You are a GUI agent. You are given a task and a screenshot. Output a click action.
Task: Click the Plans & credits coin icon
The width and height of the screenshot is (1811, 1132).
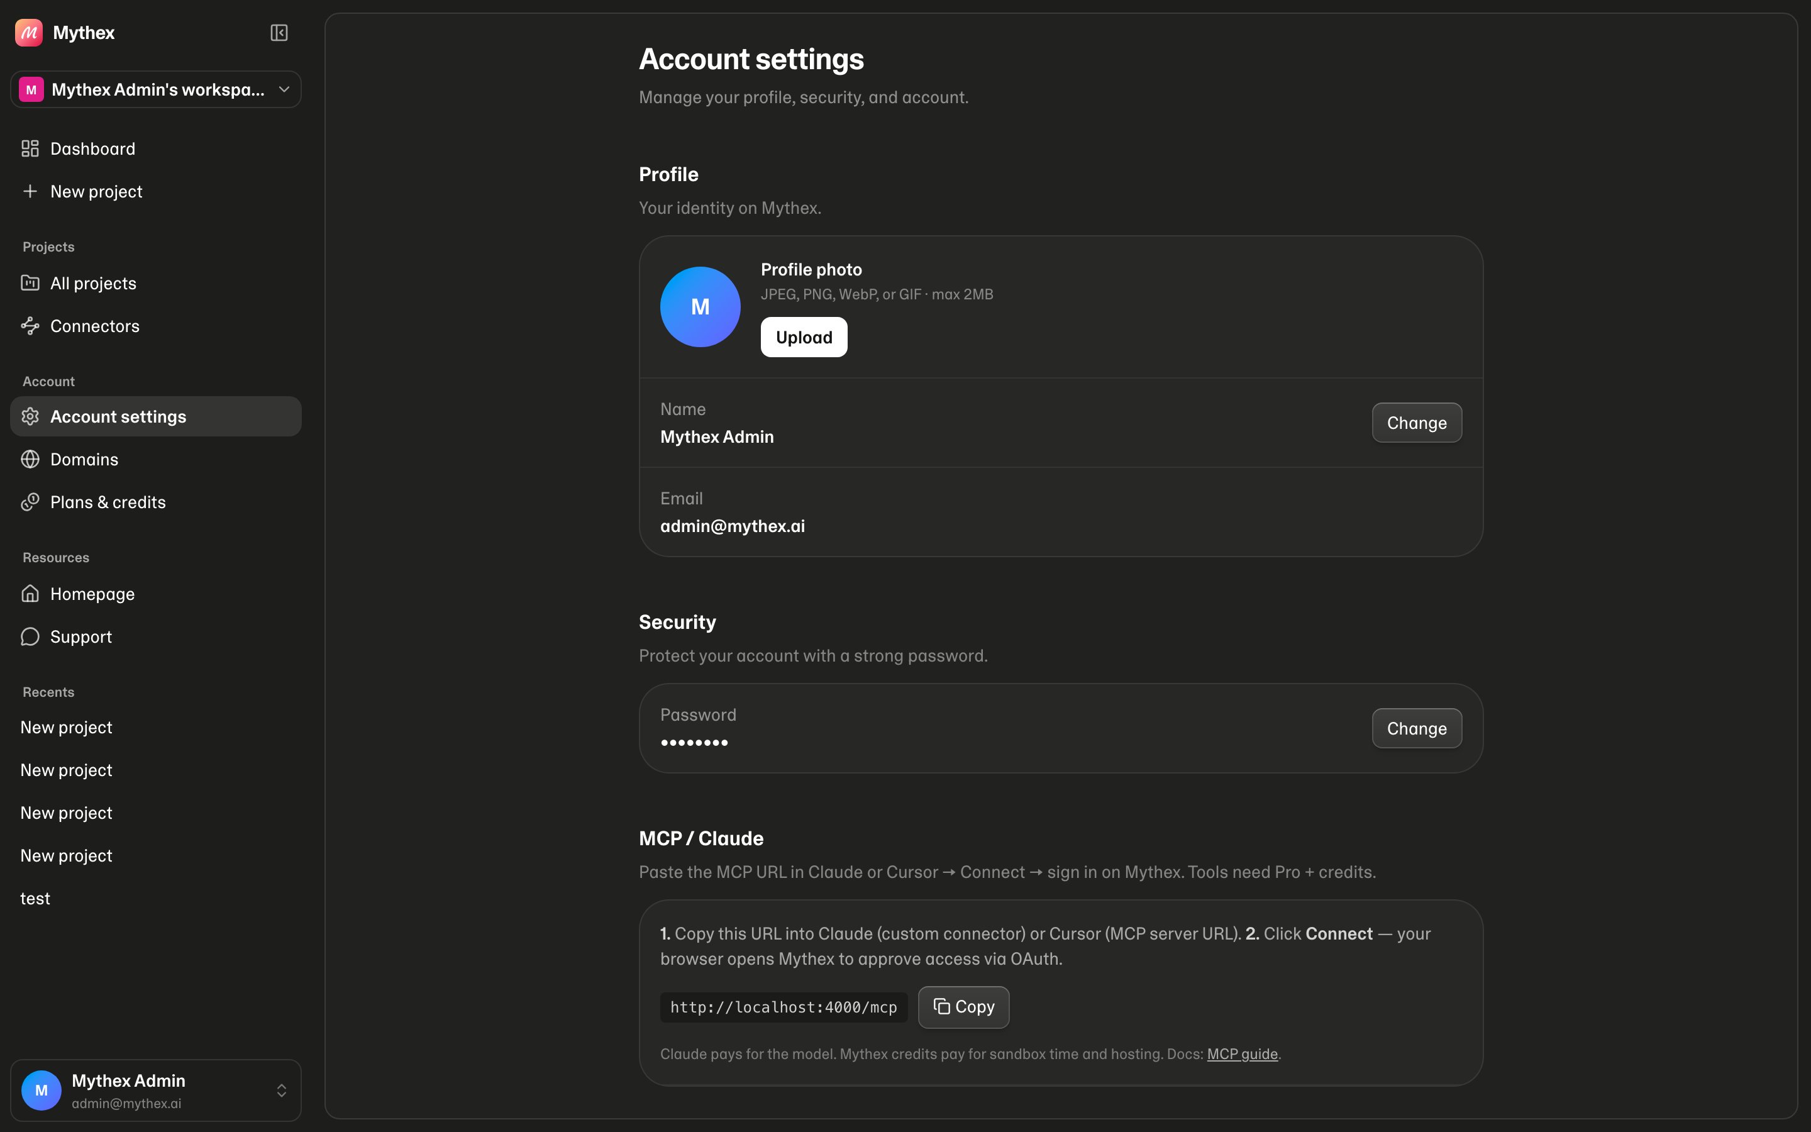(30, 502)
